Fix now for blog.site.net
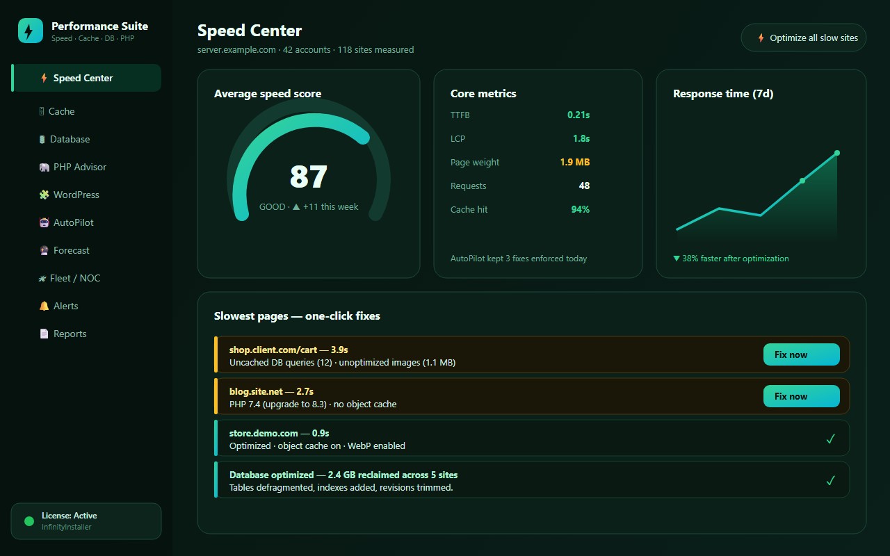Screen dimensions: 890x556 (802, 396)
